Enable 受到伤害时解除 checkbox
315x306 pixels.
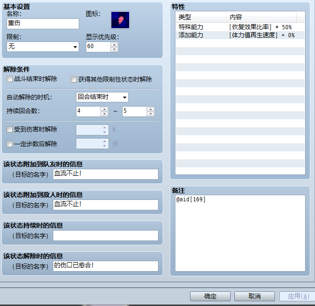[9, 129]
